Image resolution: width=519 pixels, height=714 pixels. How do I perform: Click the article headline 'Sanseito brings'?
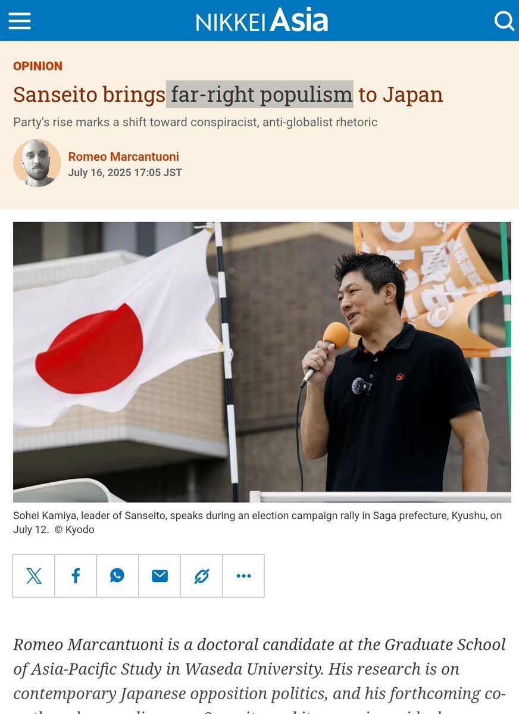(89, 94)
